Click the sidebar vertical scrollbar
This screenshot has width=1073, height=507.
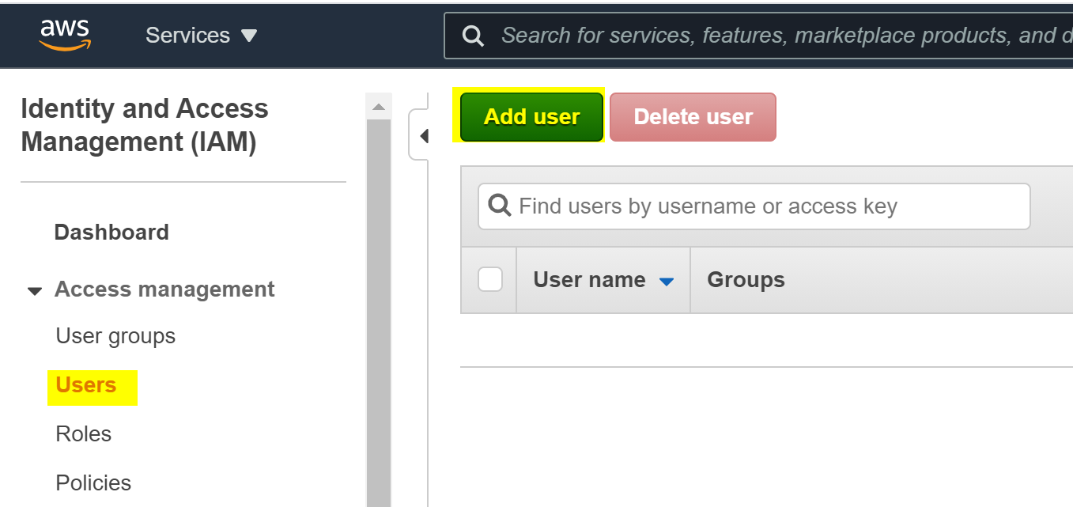click(x=379, y=316)
